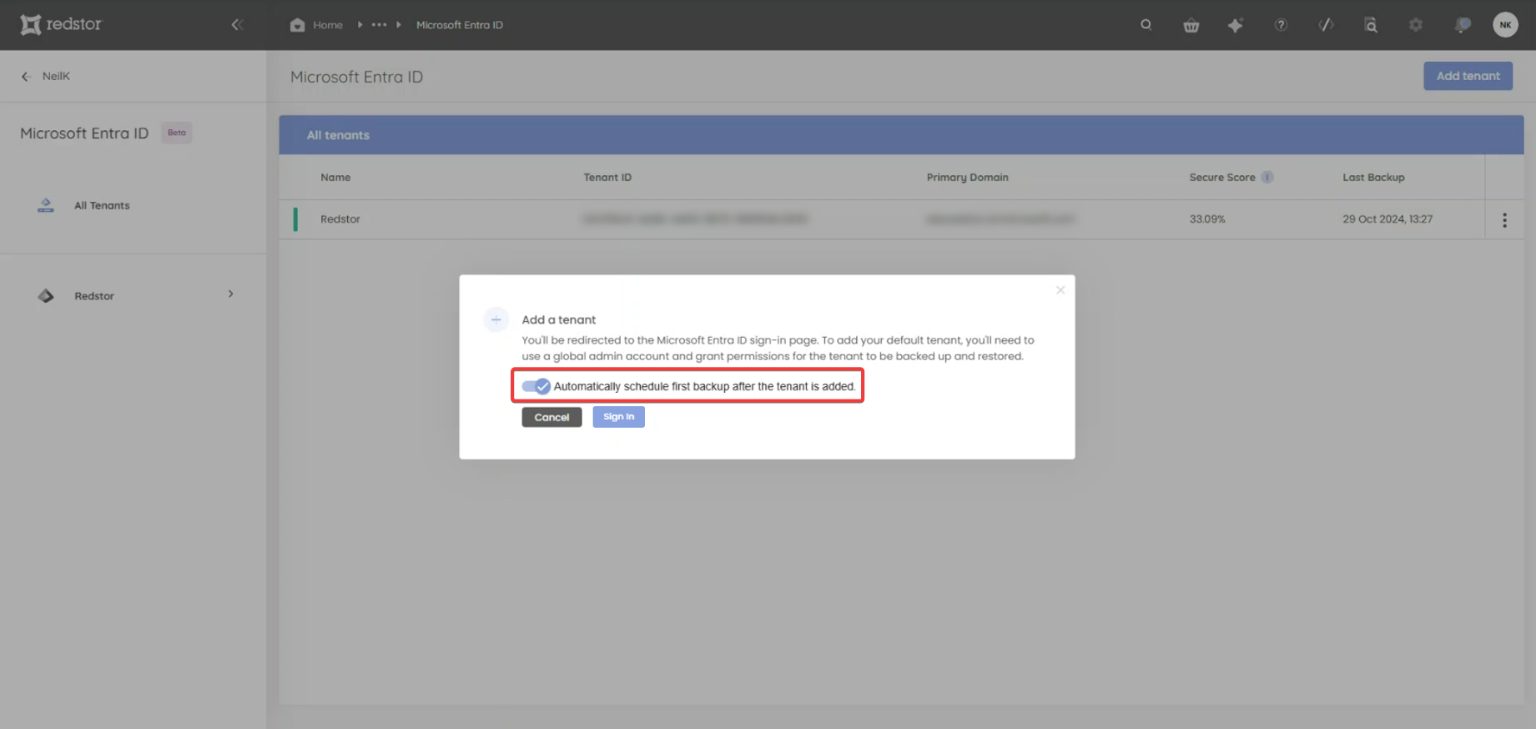Click the Add tenant button
The width and height of the screenshot is (1536, 729).
point(1468,76)
